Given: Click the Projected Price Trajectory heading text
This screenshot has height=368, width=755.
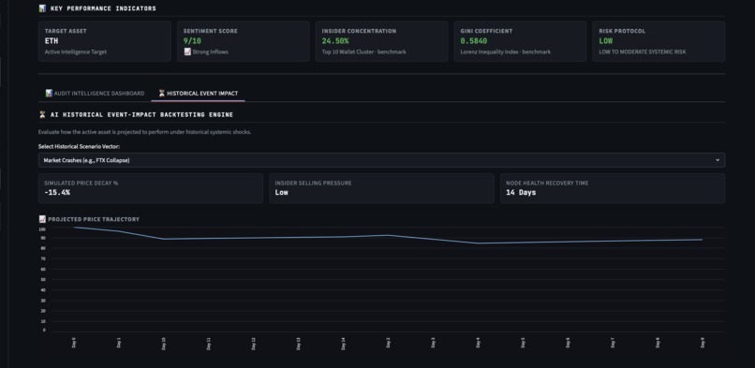Looking at the screenshot, I should (x=94, y=219).
